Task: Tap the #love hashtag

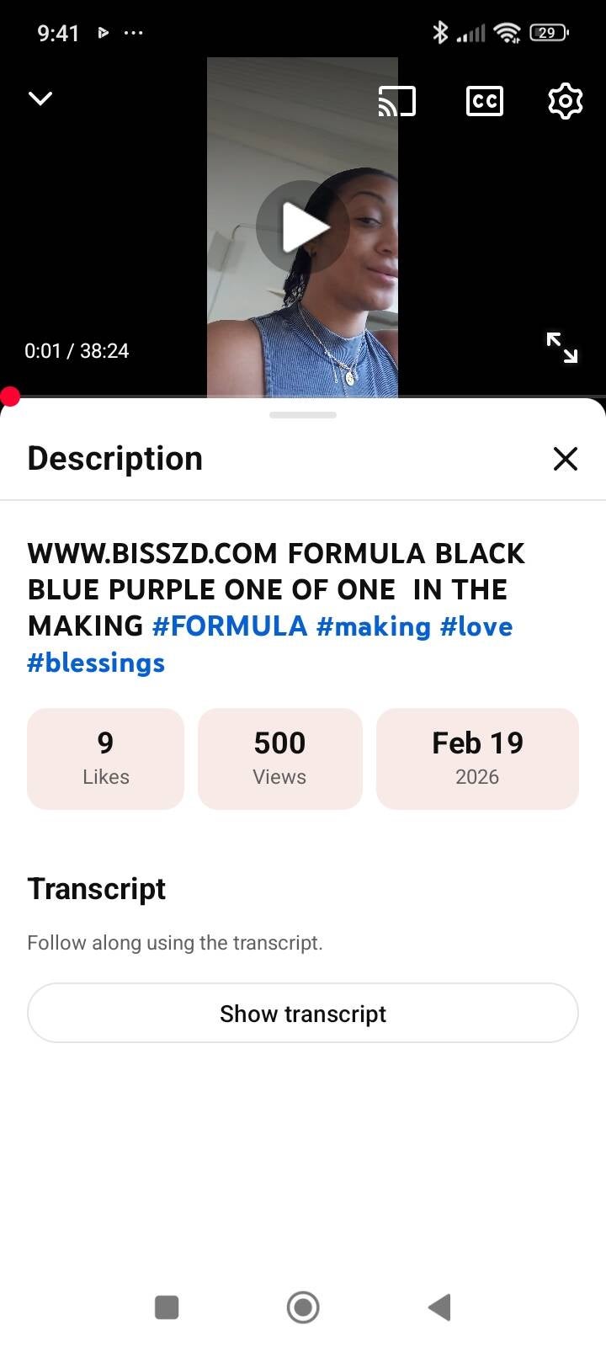Action: pyautogui.click(x=476, y=626)
